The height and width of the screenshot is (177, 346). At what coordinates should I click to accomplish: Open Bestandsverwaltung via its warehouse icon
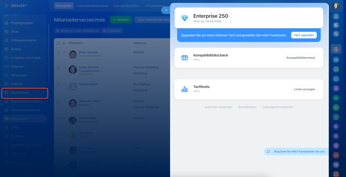tap(6, 110)
